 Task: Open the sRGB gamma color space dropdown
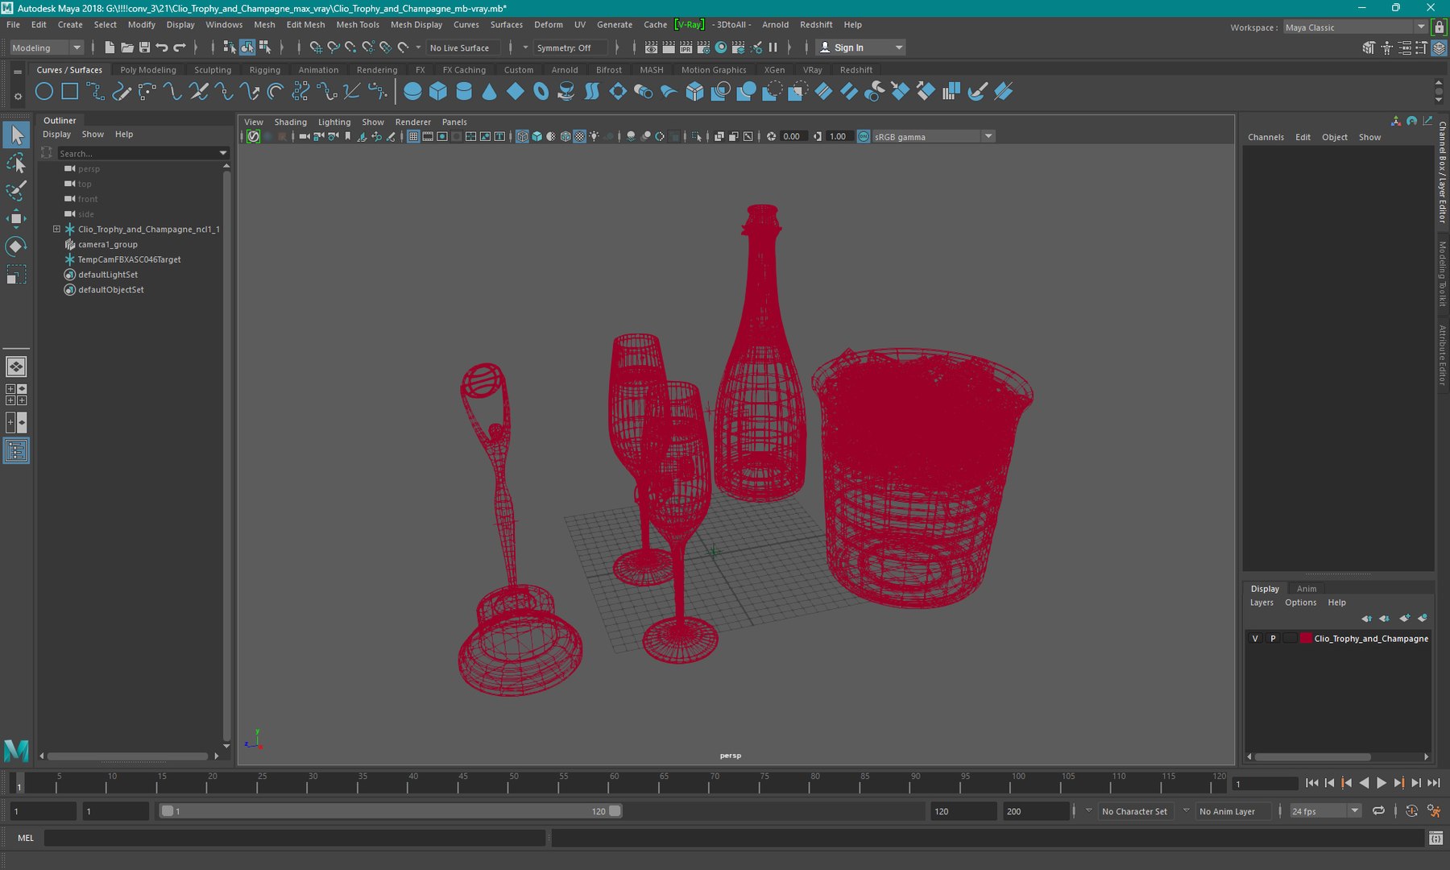point(934,137)
